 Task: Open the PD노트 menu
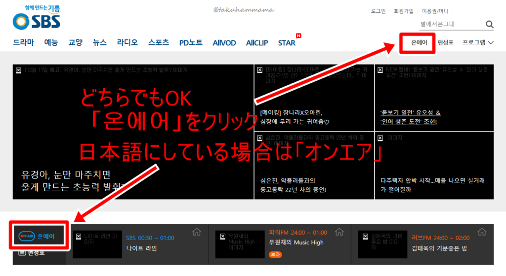(x=191, y=43)
